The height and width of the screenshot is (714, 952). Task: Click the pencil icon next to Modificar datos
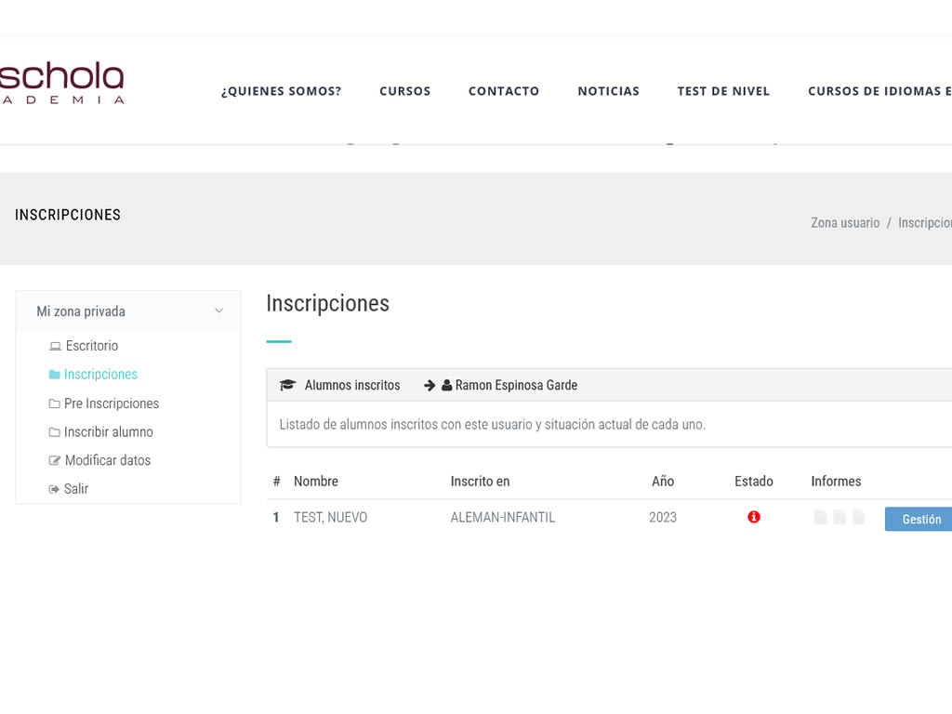55,460
